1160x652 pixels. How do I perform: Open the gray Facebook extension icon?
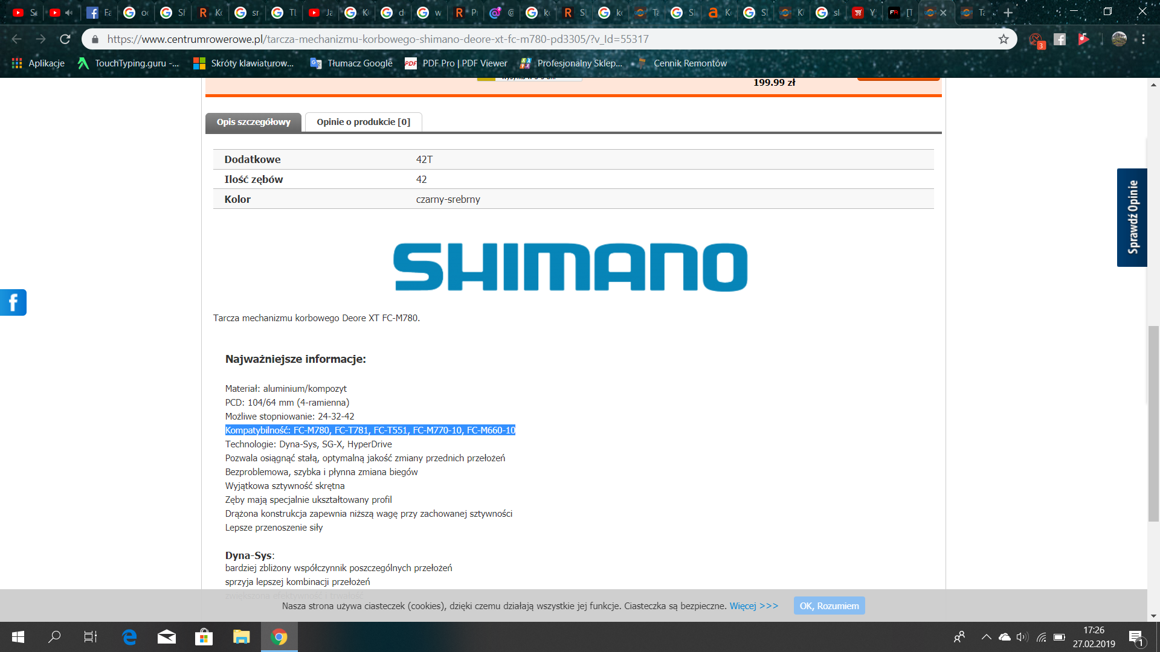click(x=1060, y=39)
